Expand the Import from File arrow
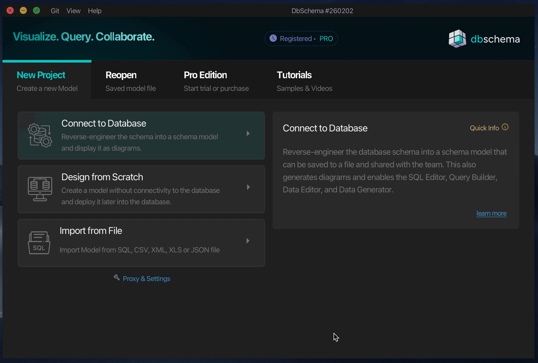Screen dimensions: 538x363 248,241
